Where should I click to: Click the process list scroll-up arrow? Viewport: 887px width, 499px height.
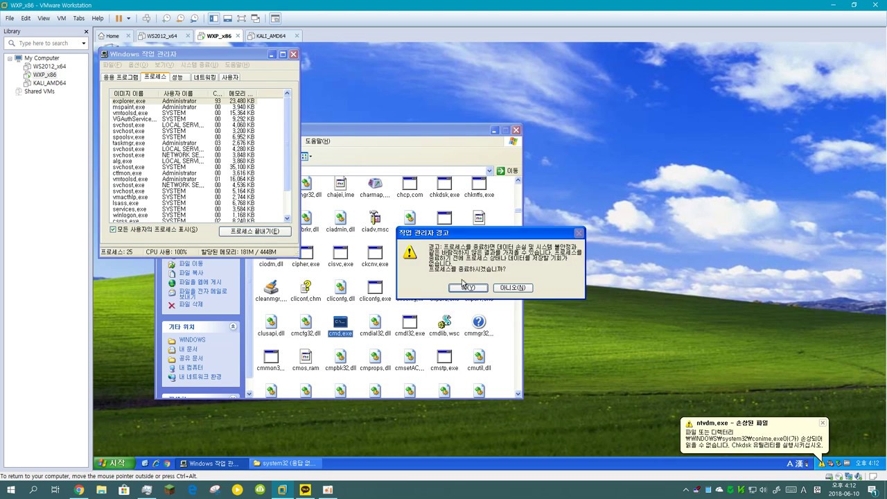[x=287, y=93]
